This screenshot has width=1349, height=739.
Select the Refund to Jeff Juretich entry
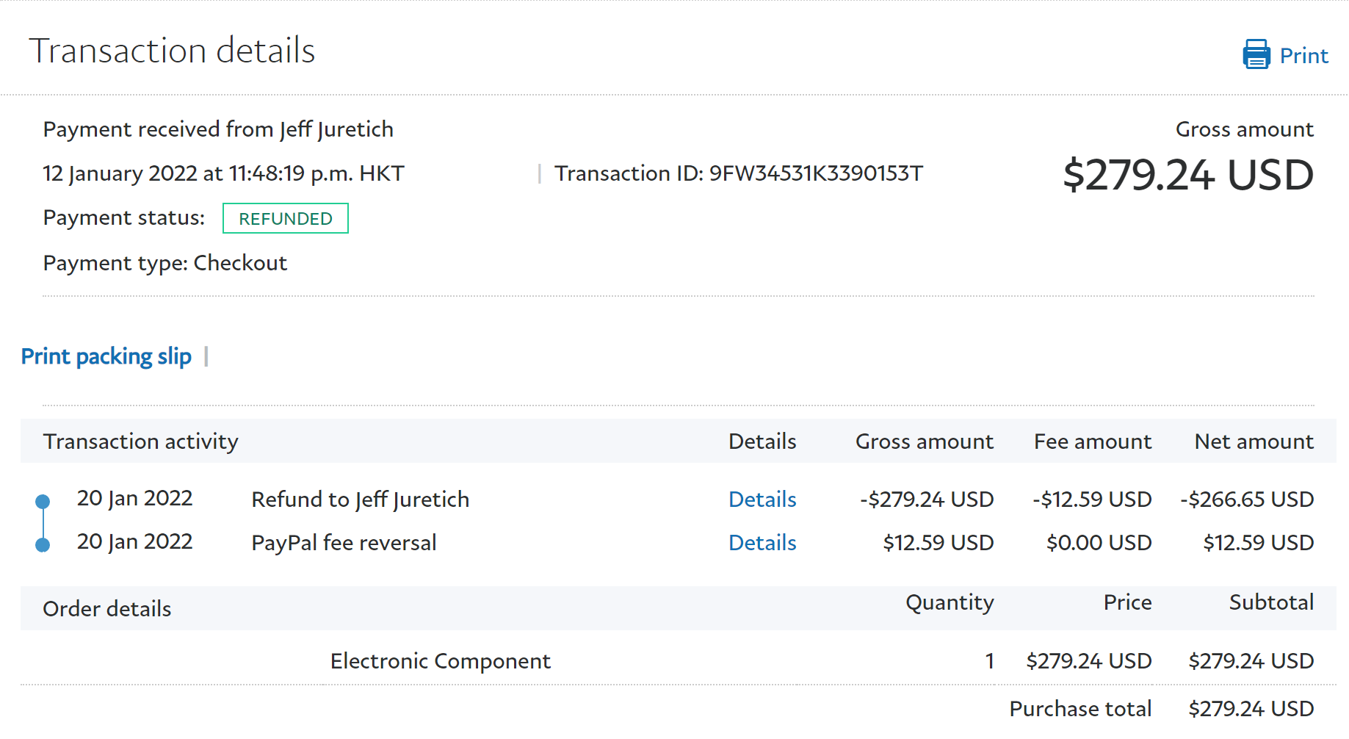360,500
